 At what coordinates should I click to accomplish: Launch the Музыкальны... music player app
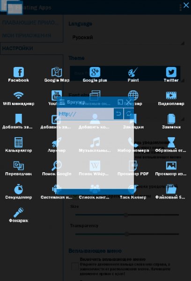tap(95, 145)
